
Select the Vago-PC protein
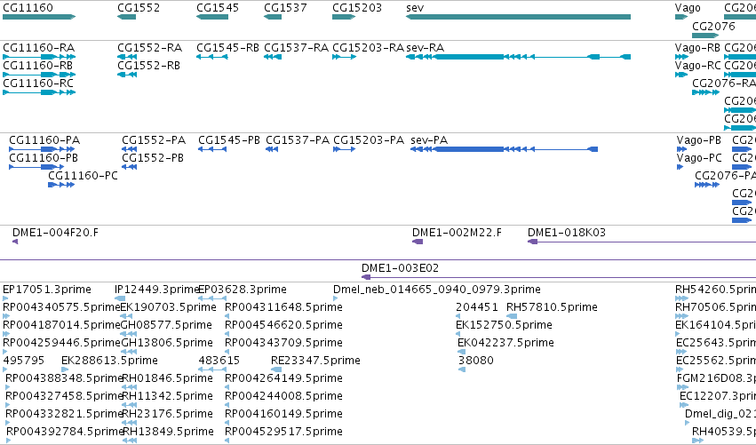tap(680, 167)
